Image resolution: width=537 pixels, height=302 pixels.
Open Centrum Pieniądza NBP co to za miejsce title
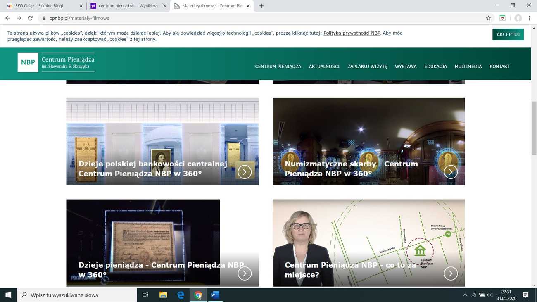coord(350,270)
